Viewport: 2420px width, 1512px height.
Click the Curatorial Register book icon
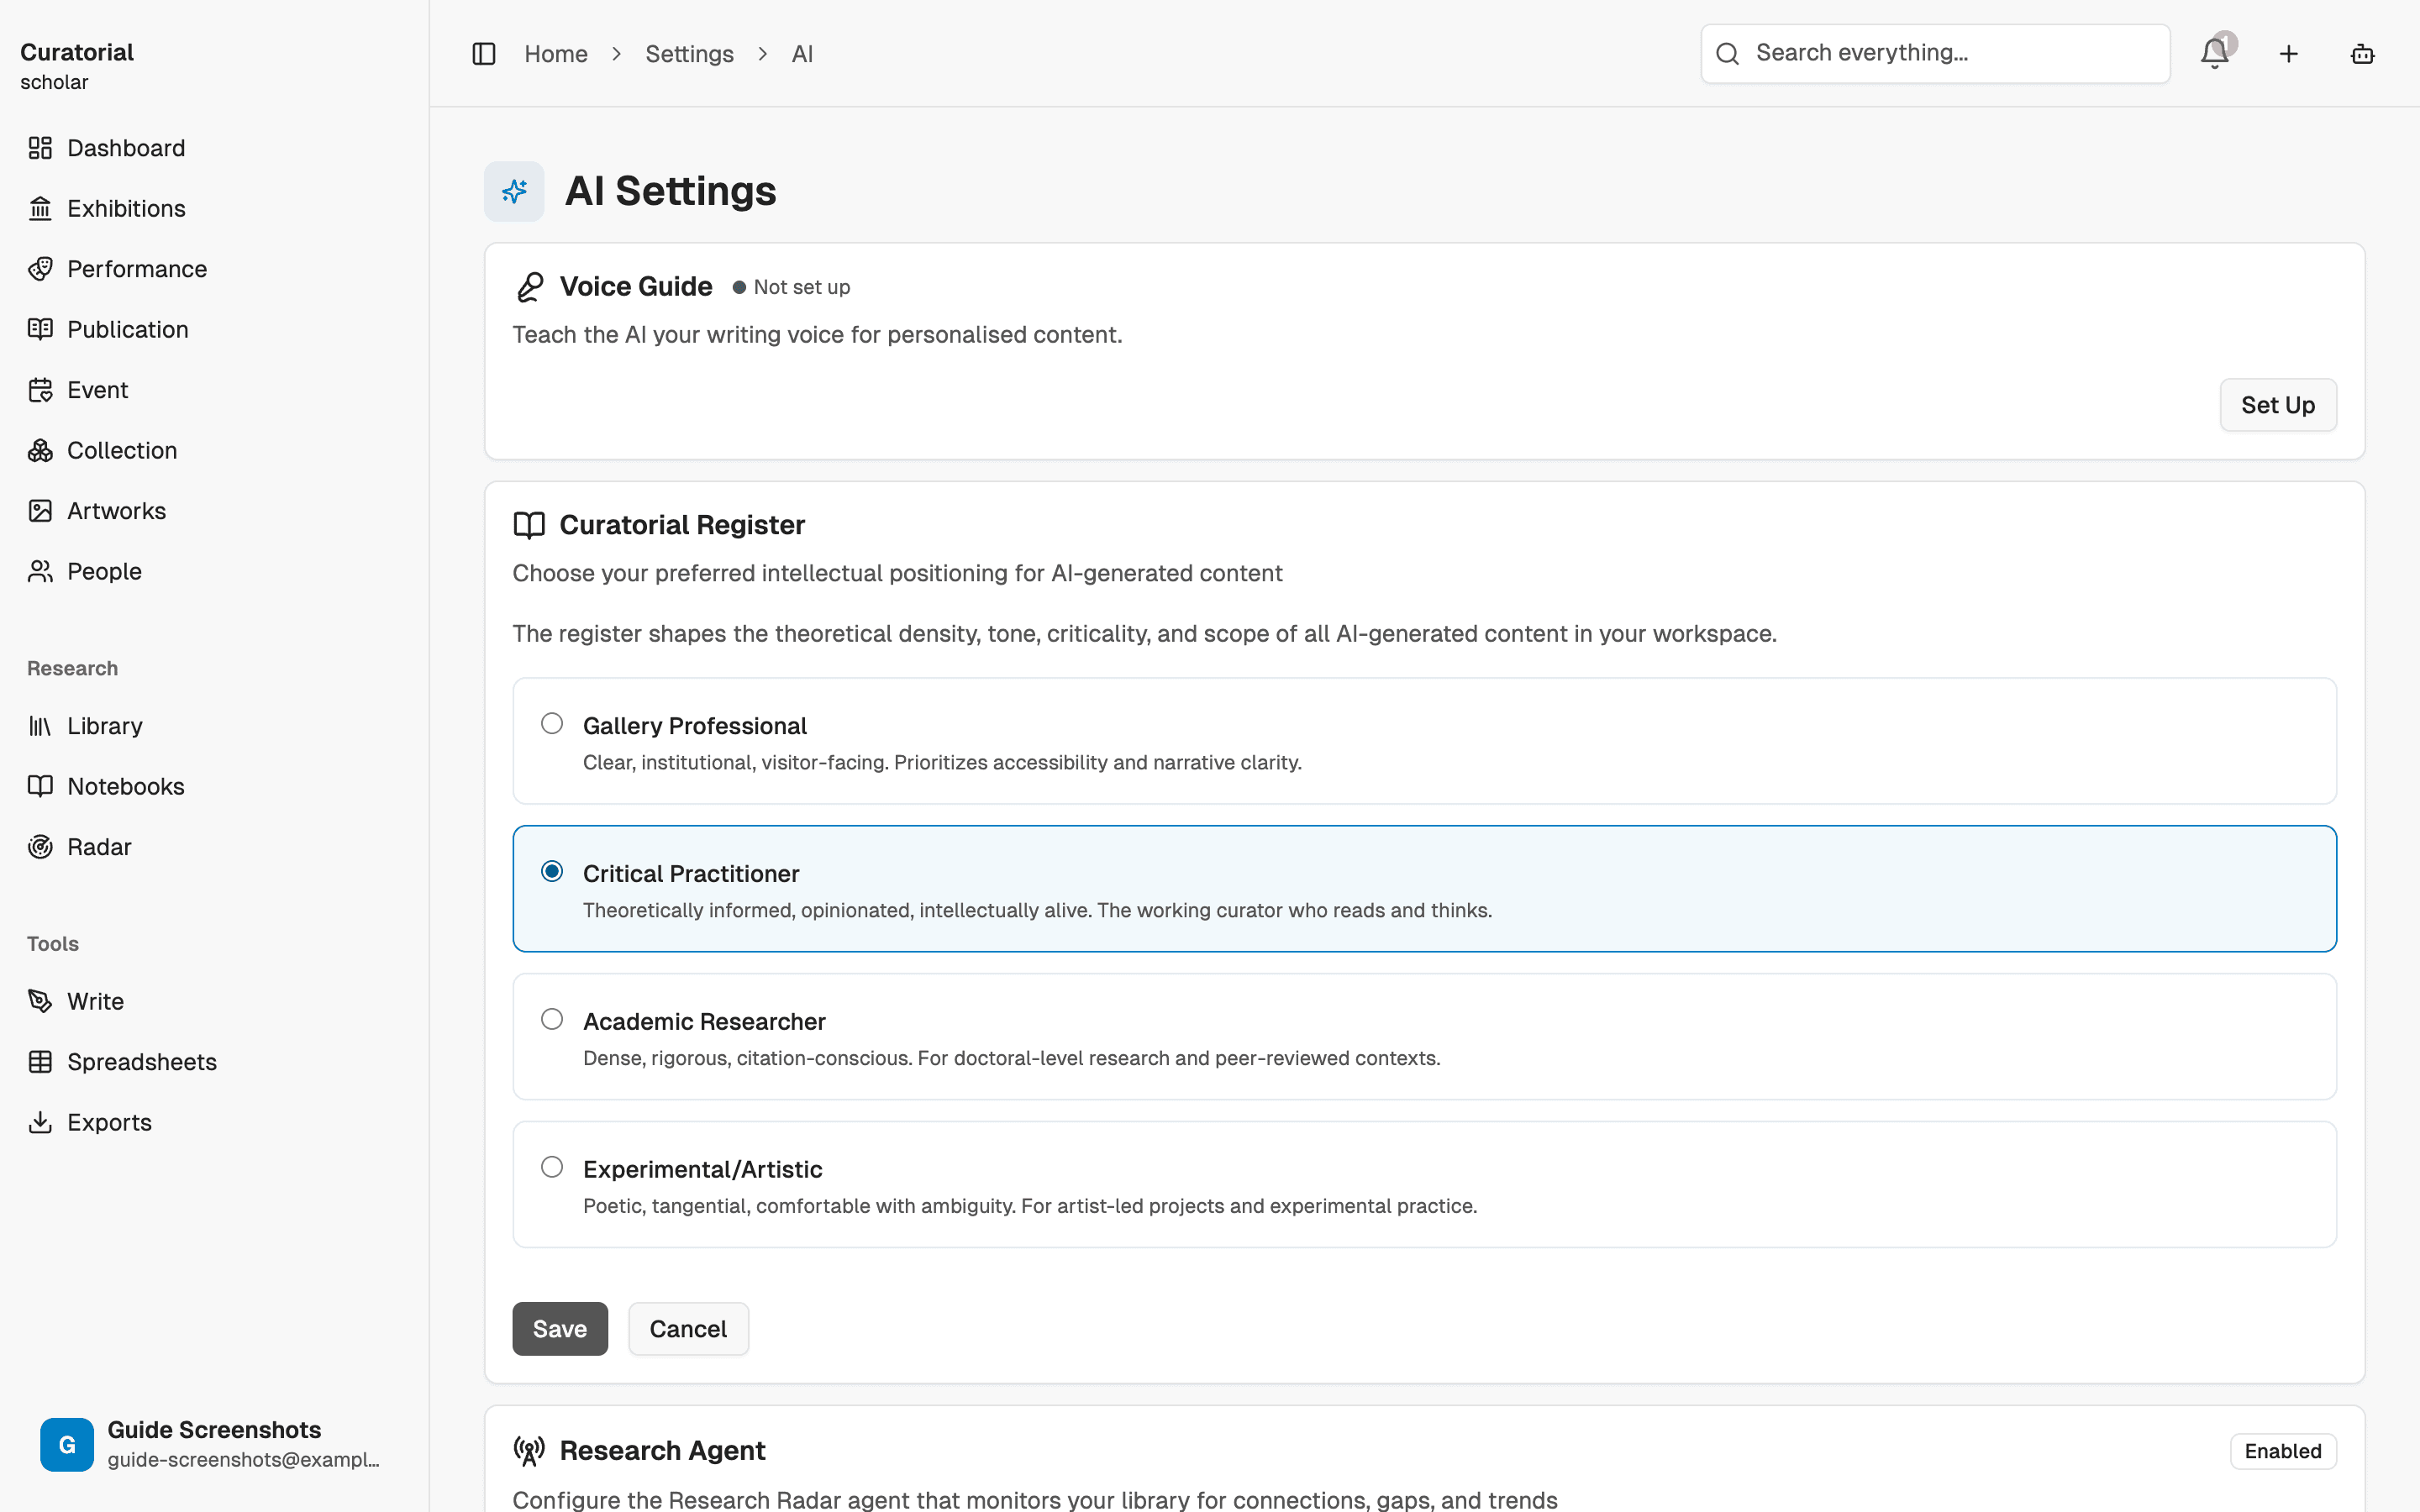529,525
